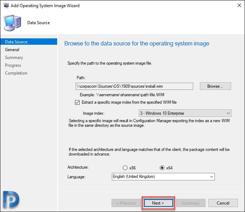Image resolution: width=245 pixels, height=212 pixels.
Task: Click into the Path input field
Action: pos(134,86)
